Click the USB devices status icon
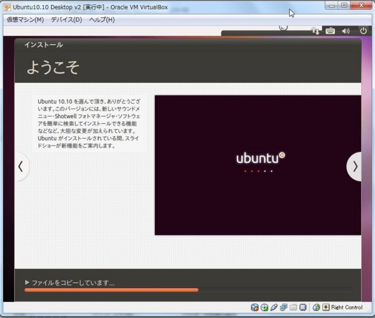Image resolution: width=375 pixels, height=318 pixels. (x=274, y=307)
